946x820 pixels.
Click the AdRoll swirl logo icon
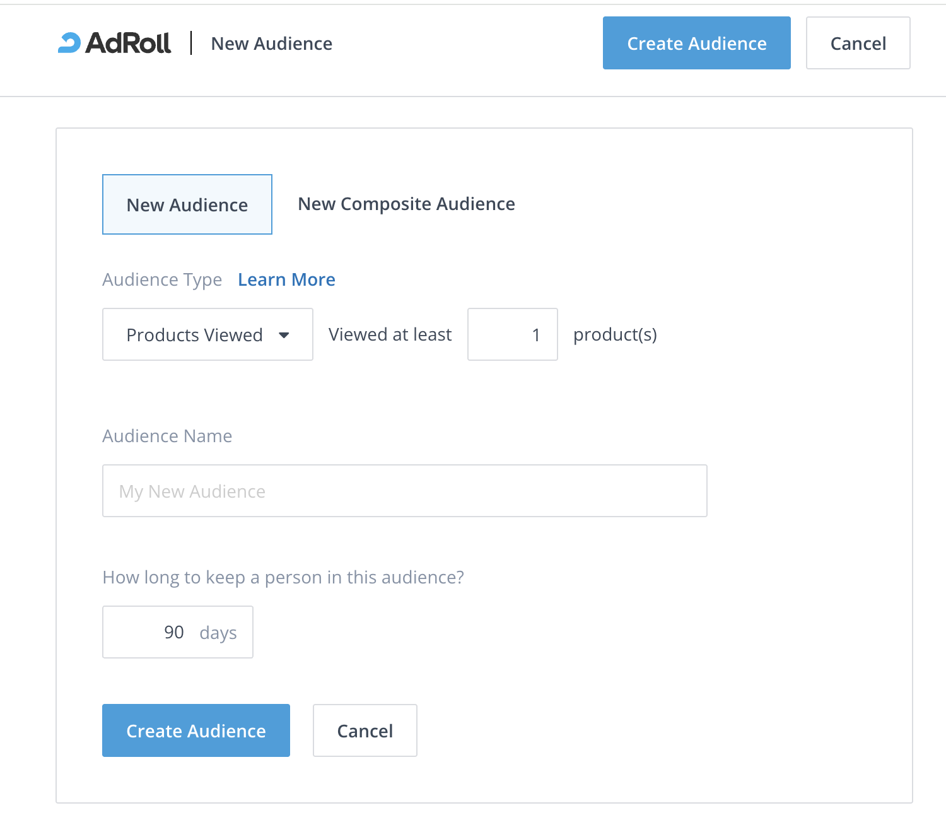pos(69,43)
